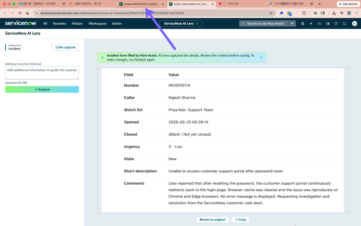361x226 pixels.
Task: Click the INC0010114 number value
Action: [x=179, y=85]
